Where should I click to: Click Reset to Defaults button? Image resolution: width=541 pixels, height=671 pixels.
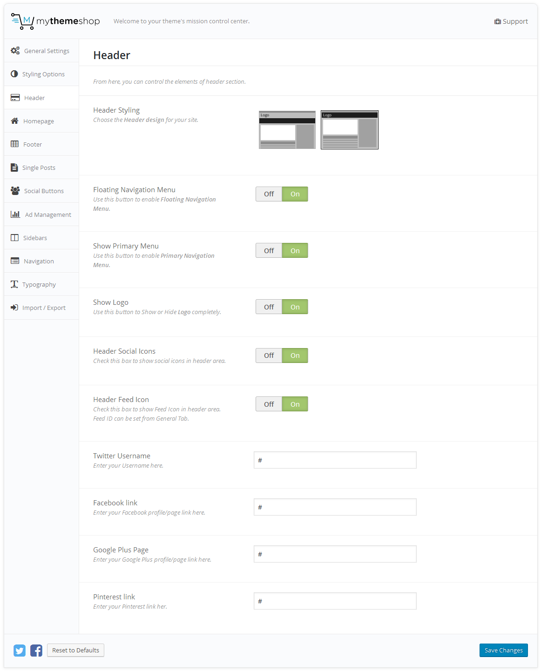75,650
